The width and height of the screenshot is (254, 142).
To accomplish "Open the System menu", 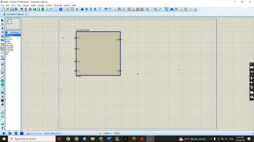I will tap(67, 5).
